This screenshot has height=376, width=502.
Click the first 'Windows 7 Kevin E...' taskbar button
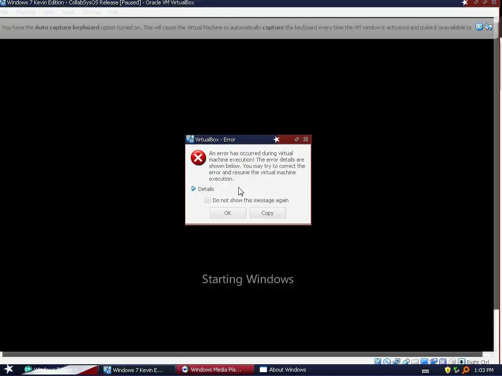[59, 370]
